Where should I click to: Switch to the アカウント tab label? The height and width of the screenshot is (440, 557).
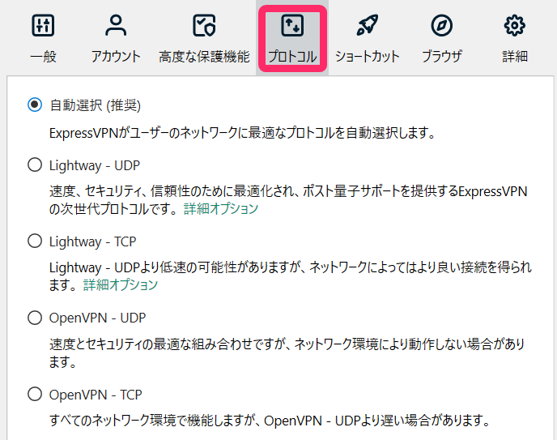(116, 57)
